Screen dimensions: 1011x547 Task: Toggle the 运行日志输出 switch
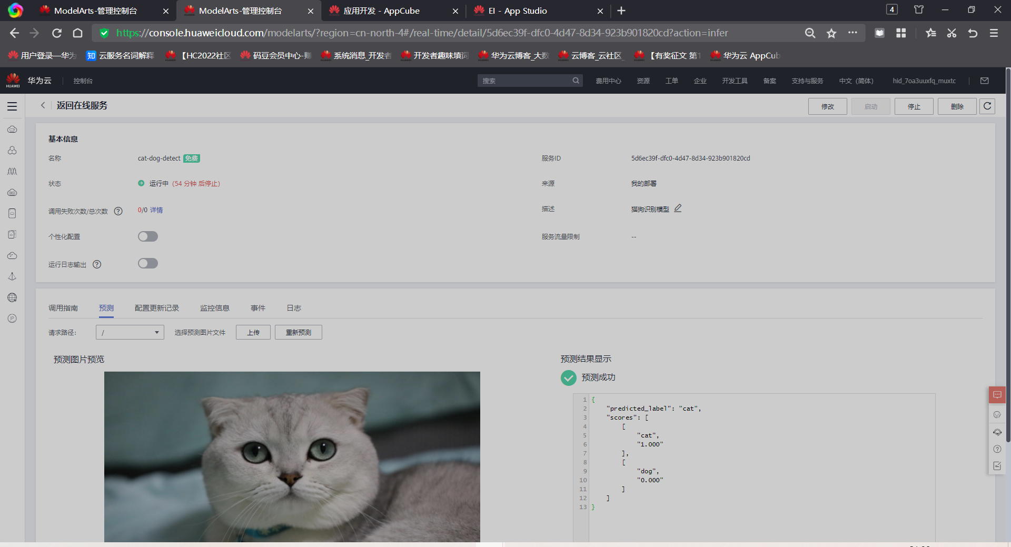click(x=148, y=263)
